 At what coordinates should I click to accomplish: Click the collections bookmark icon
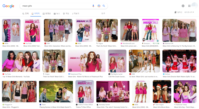click(176, 12)
